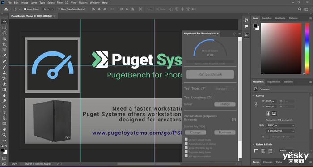Select the Object Selection tool
Screen dimensions: 313x167
click(4, 39)
